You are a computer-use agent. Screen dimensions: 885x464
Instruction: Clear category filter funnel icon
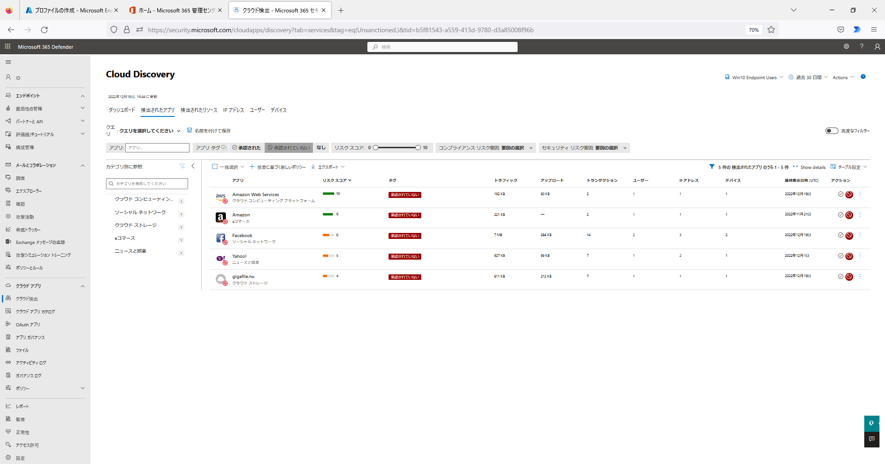tap(182, 166)
